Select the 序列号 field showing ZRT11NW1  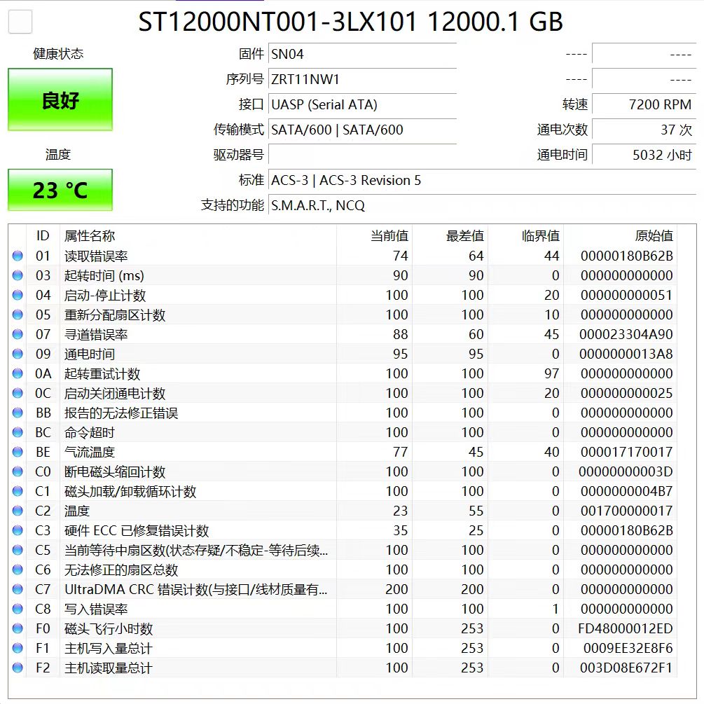click(362, 79)
